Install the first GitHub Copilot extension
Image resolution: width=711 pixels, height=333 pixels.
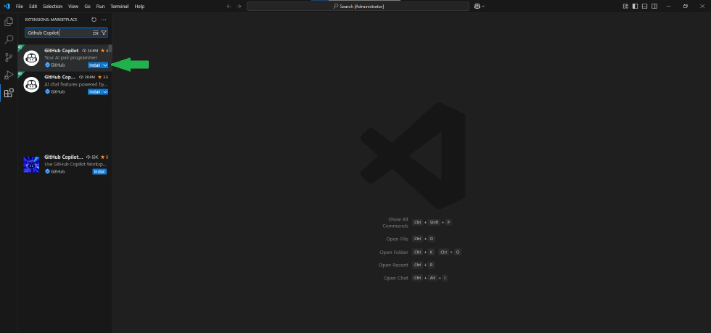tap(94, 65)
